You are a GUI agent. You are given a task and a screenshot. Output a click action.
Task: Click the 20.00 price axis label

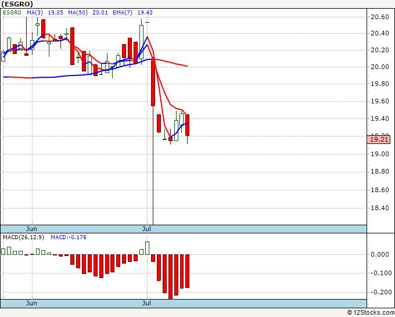[380, 67]
